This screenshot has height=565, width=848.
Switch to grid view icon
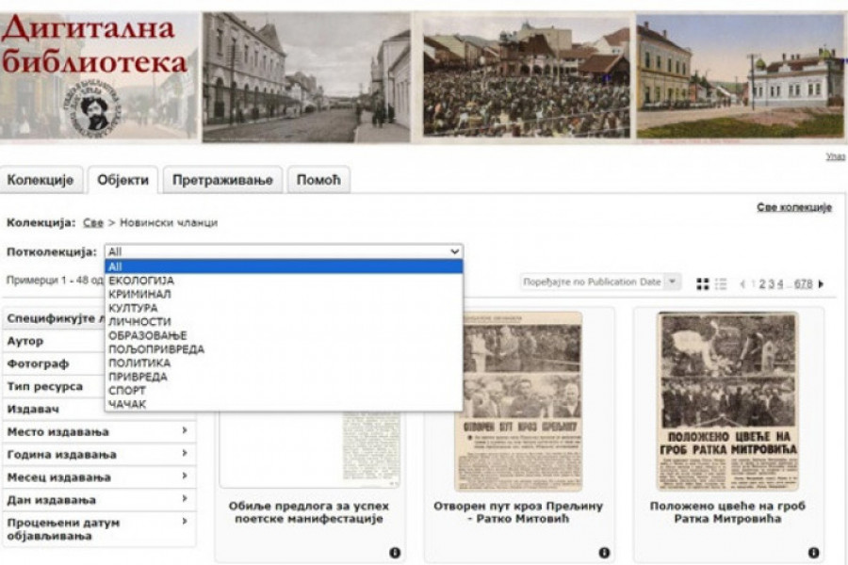(702, 283)
